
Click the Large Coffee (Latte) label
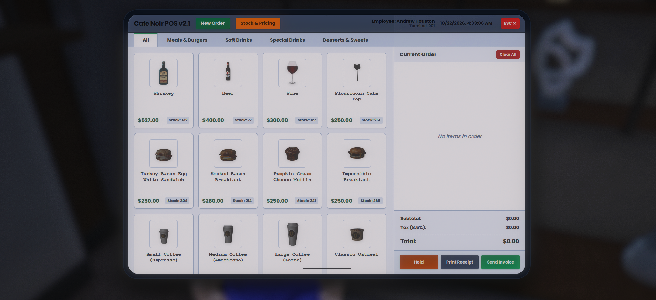coord(292,257)
